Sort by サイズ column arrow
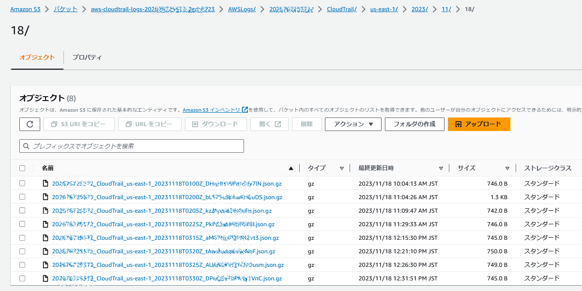The height and width of the screenshot is (291, 582). coord(507,169)
